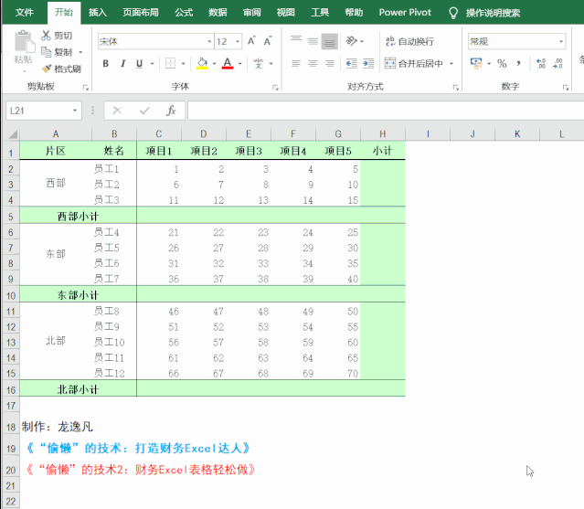Screen dimensions: 584x509
Task: Switch to the 公式 (Formulas) tab
Action: 184,12
